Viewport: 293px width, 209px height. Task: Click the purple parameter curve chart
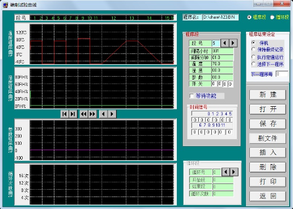point(101,140)
